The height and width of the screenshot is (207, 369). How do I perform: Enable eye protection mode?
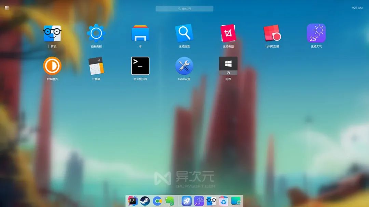coord(52,66)
